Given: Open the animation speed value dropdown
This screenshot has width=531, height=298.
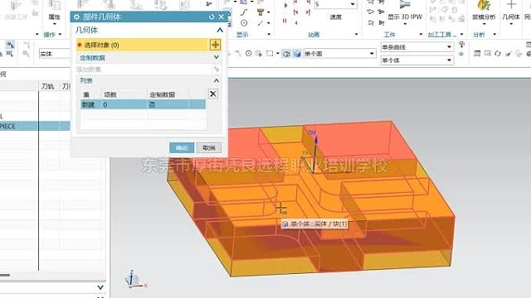Looking at the screenshot, I should tap(353, 4).
